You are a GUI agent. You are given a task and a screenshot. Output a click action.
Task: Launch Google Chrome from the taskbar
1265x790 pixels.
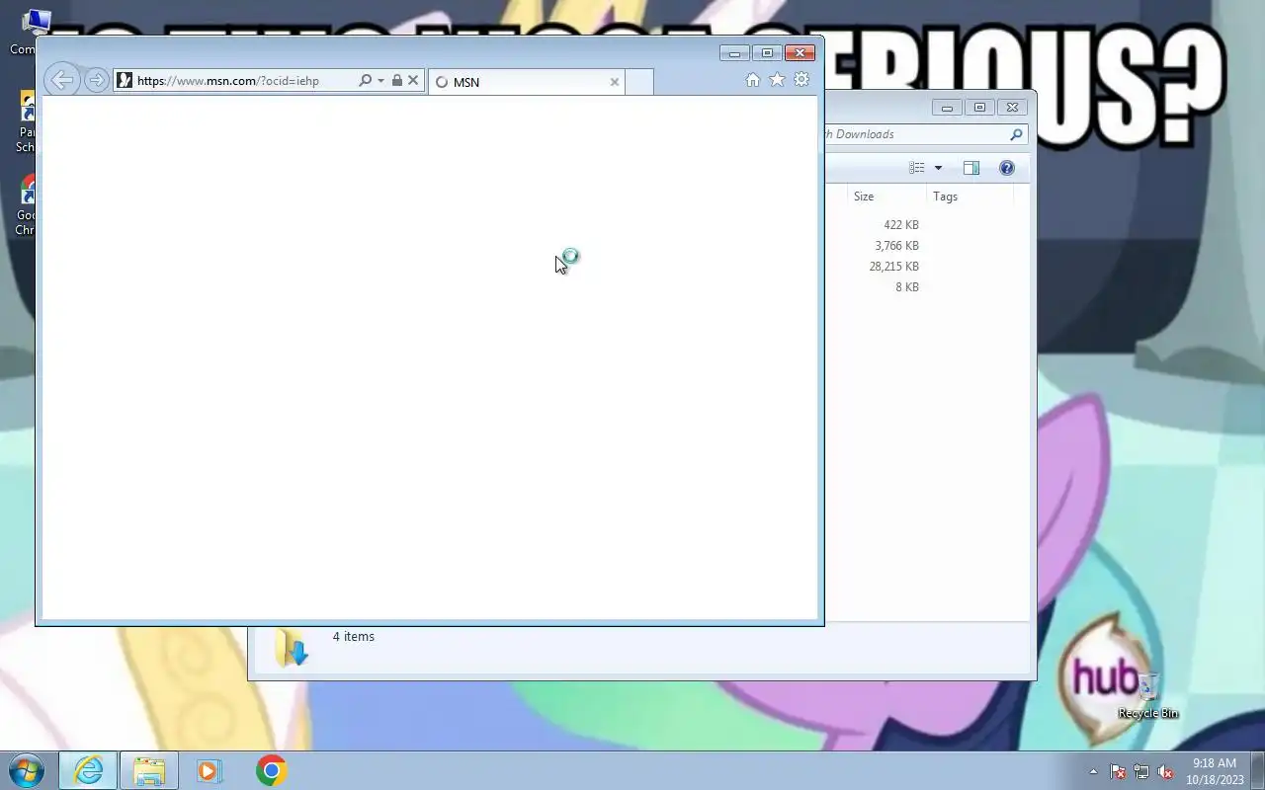(271, 770)
